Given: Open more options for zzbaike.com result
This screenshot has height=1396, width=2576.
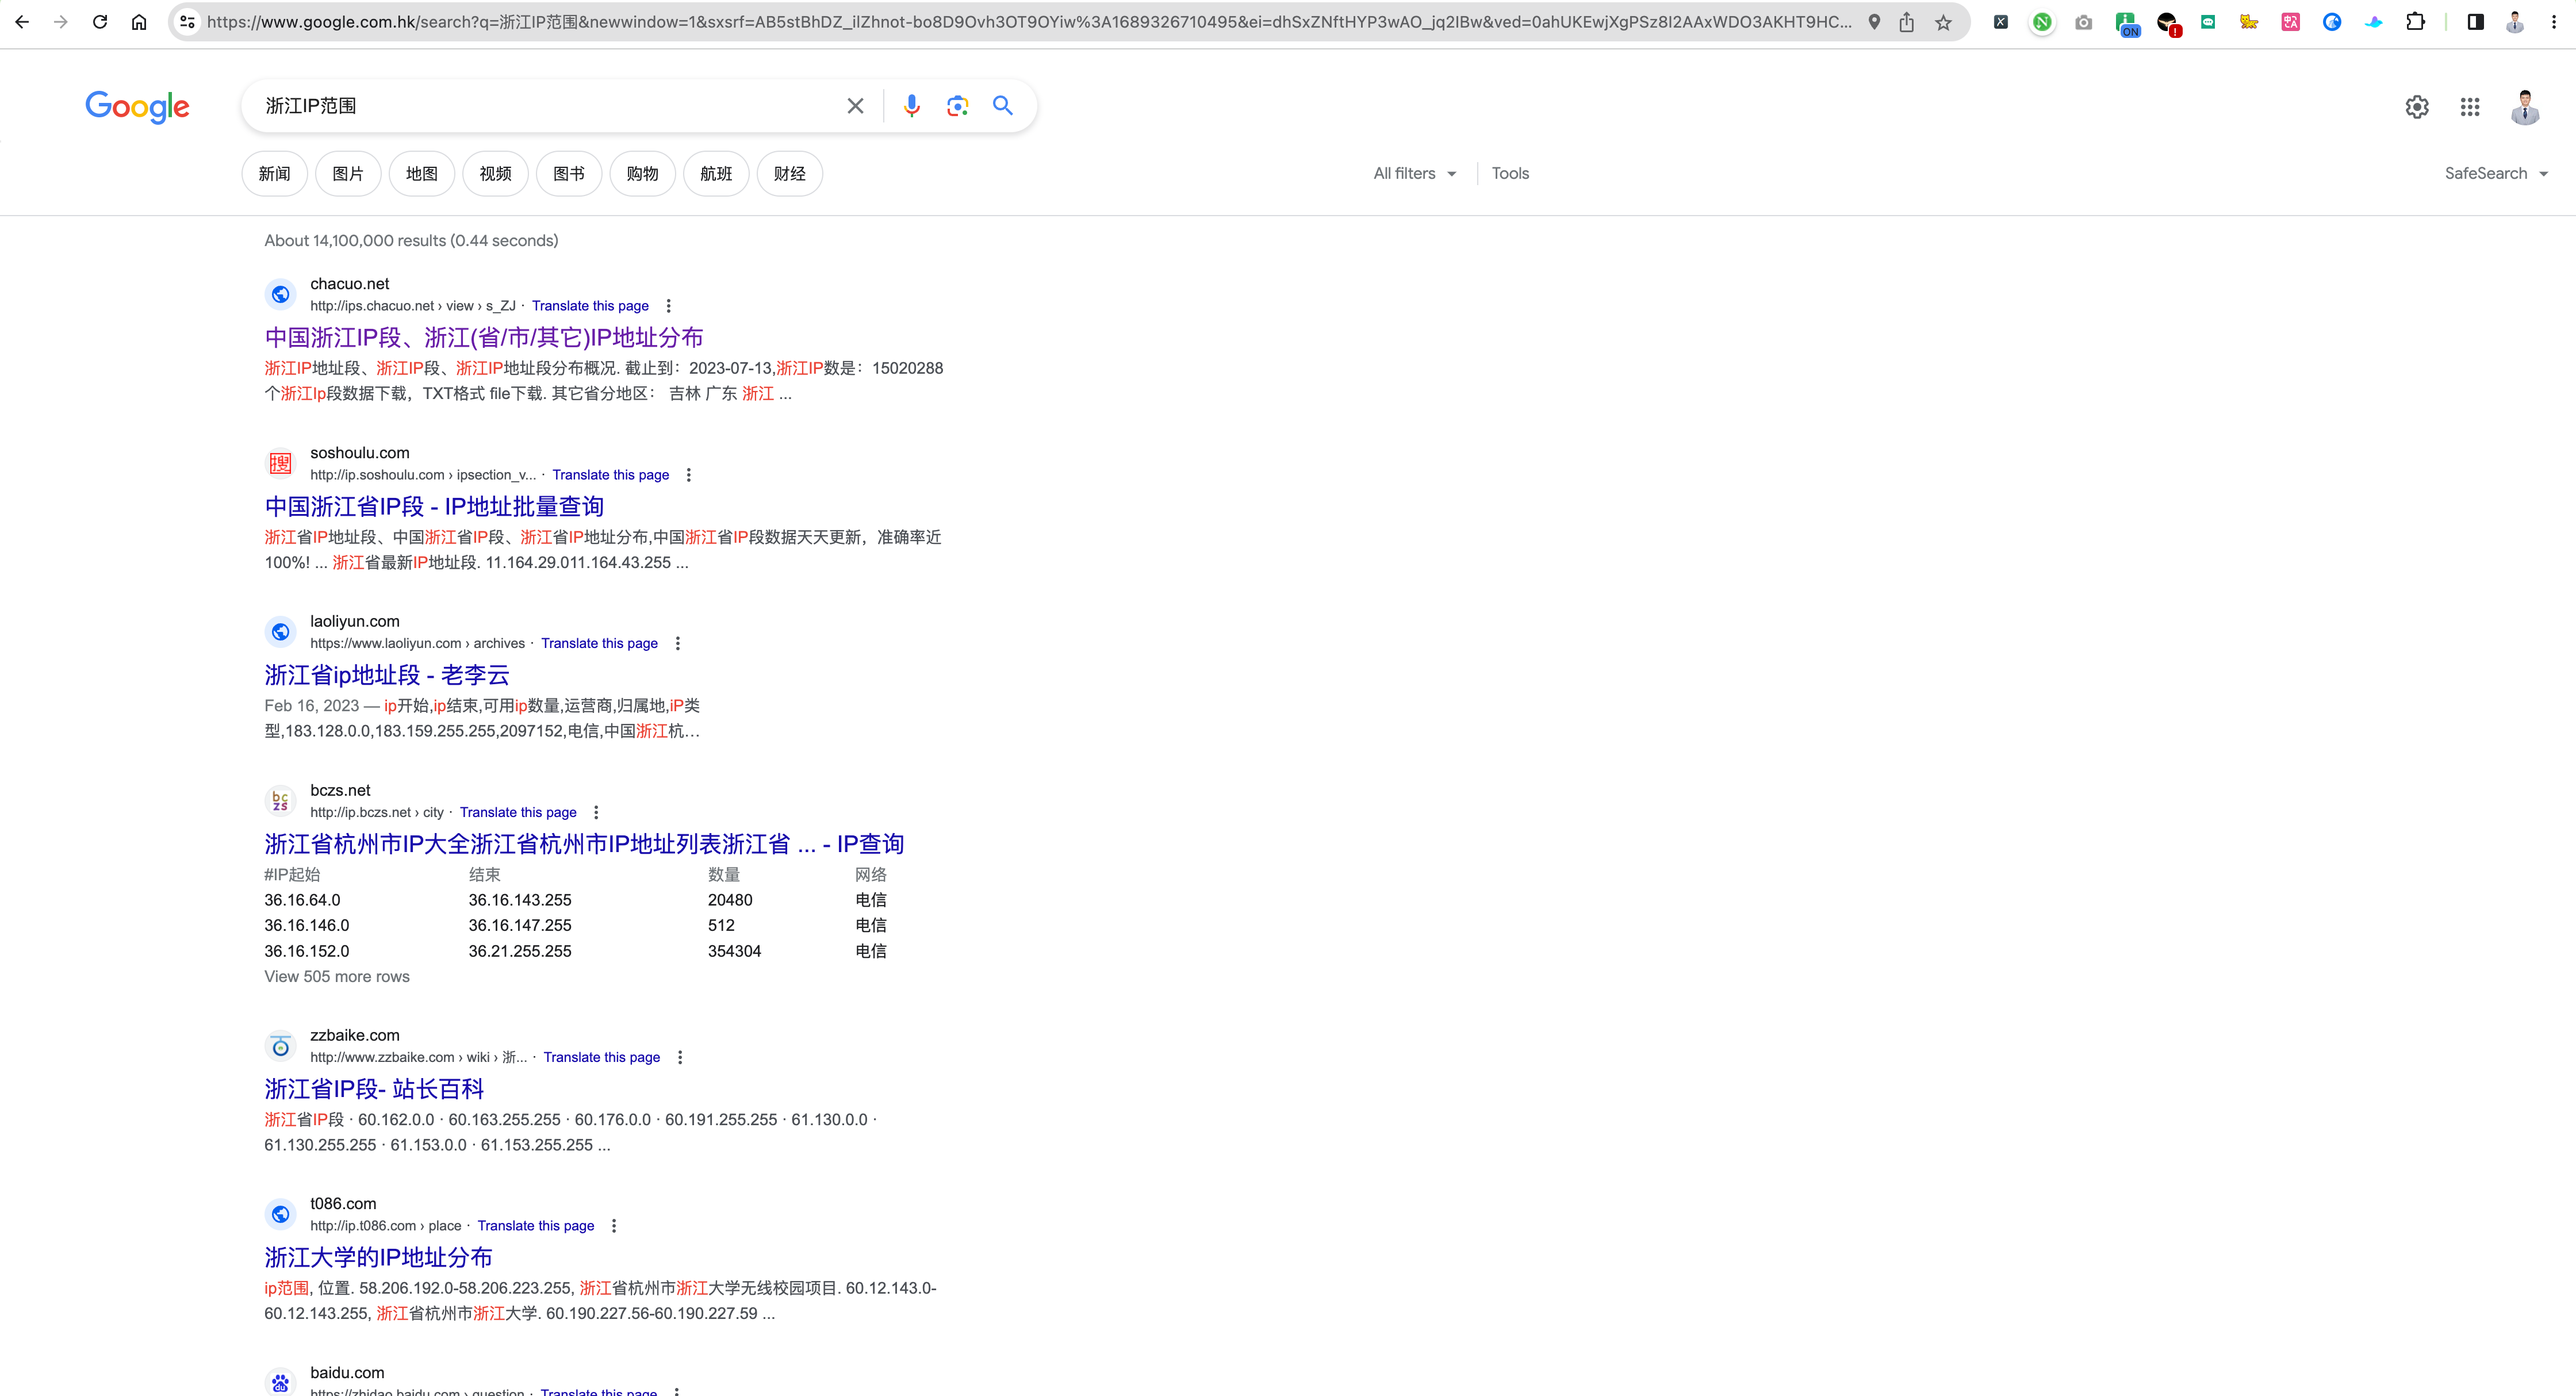Looking at the screenshot, I should click(680, 1058).
